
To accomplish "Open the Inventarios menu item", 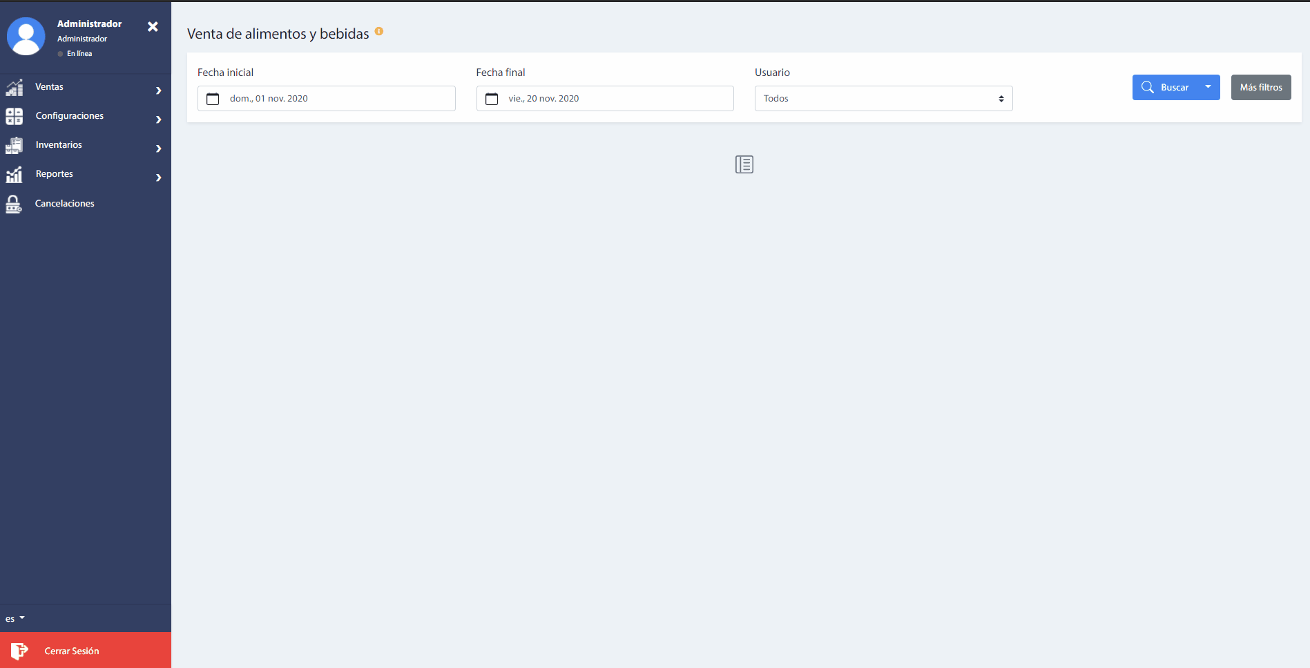I will 59,145.
